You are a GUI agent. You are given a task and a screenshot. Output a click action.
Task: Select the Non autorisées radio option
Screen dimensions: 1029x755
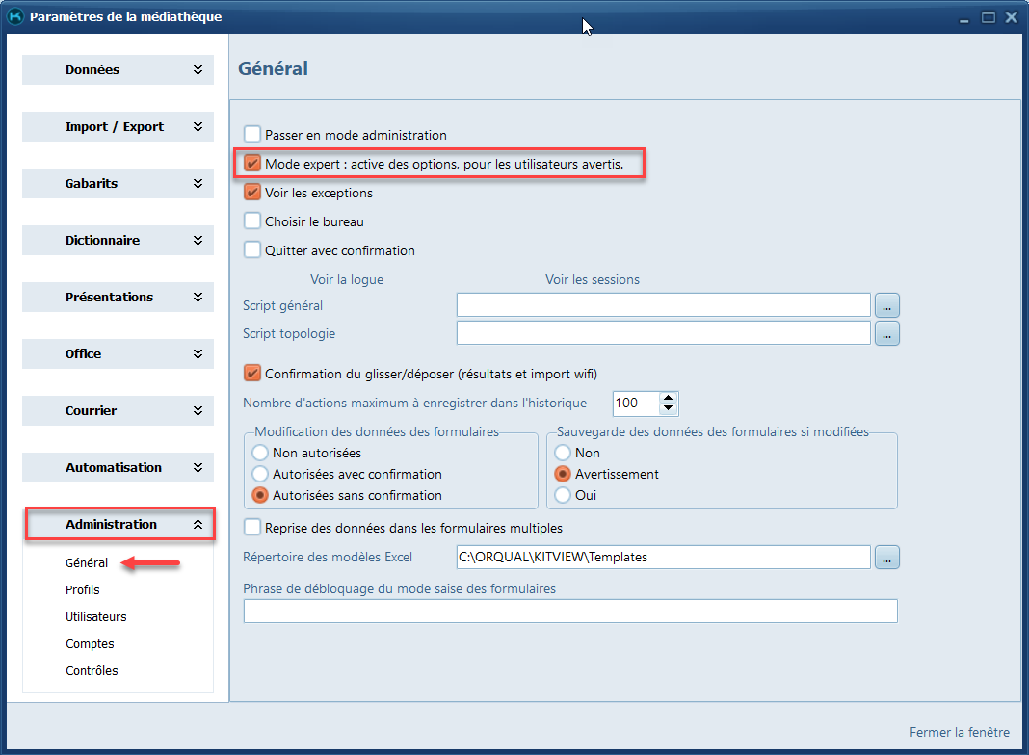click(x=259, y=453)
